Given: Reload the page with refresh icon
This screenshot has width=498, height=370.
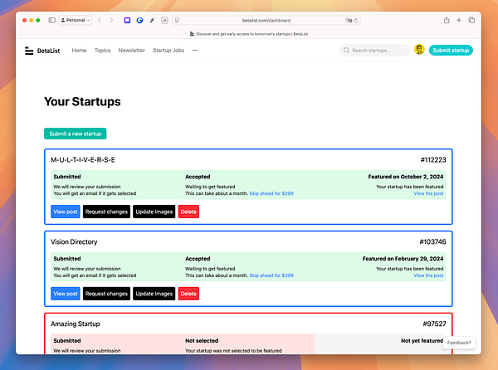Looking at the screenshot, I should (356, 20).
